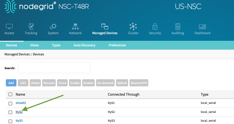Open the Network topology icon
The width and height of the screenshot is (234, 124).
tap(75, 26)
